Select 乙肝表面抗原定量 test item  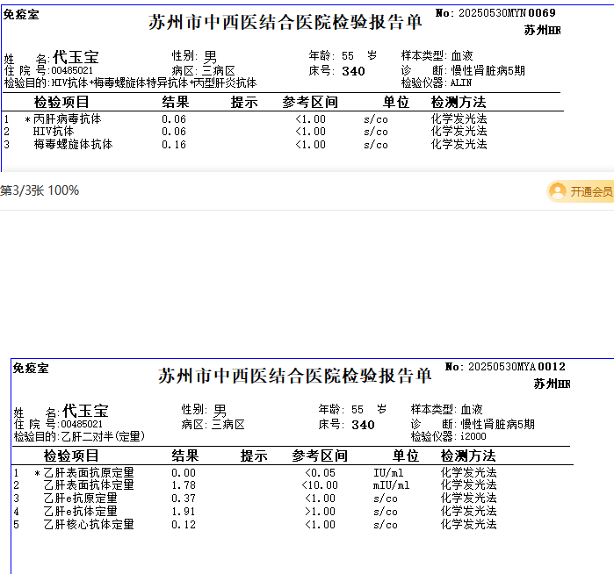(89, 473)
